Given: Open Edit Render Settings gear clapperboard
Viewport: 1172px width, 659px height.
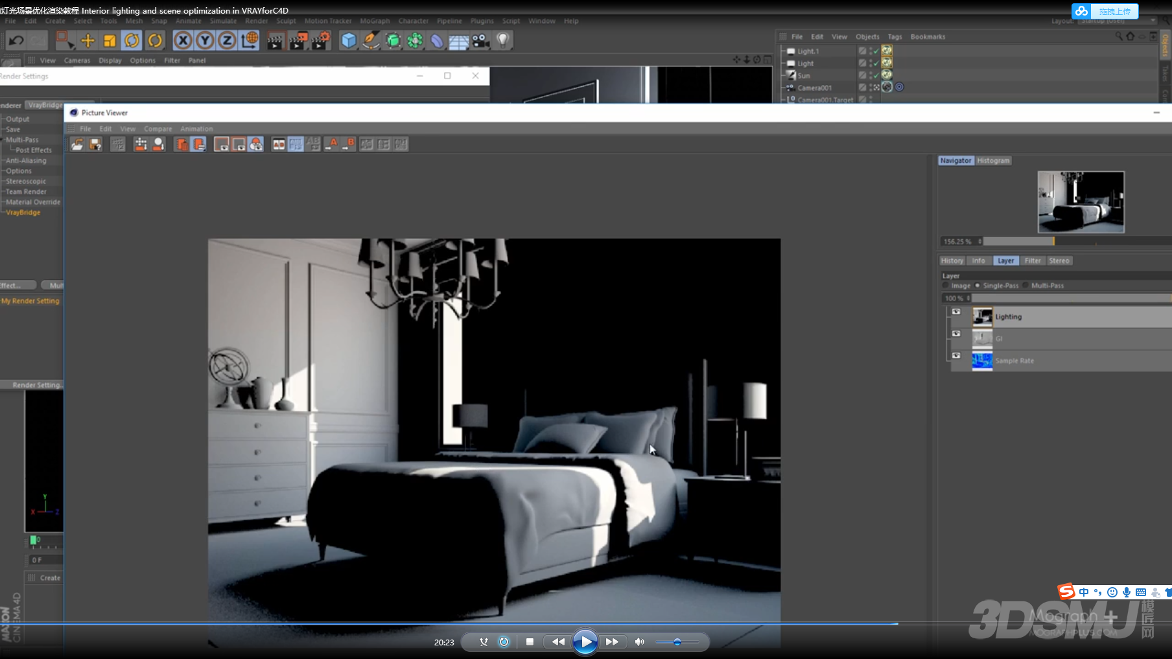Looking at the screenshot, I should pos(321,41).
